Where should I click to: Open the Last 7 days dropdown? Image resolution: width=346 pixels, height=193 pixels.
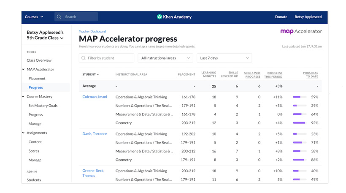[x=224, y=58]
